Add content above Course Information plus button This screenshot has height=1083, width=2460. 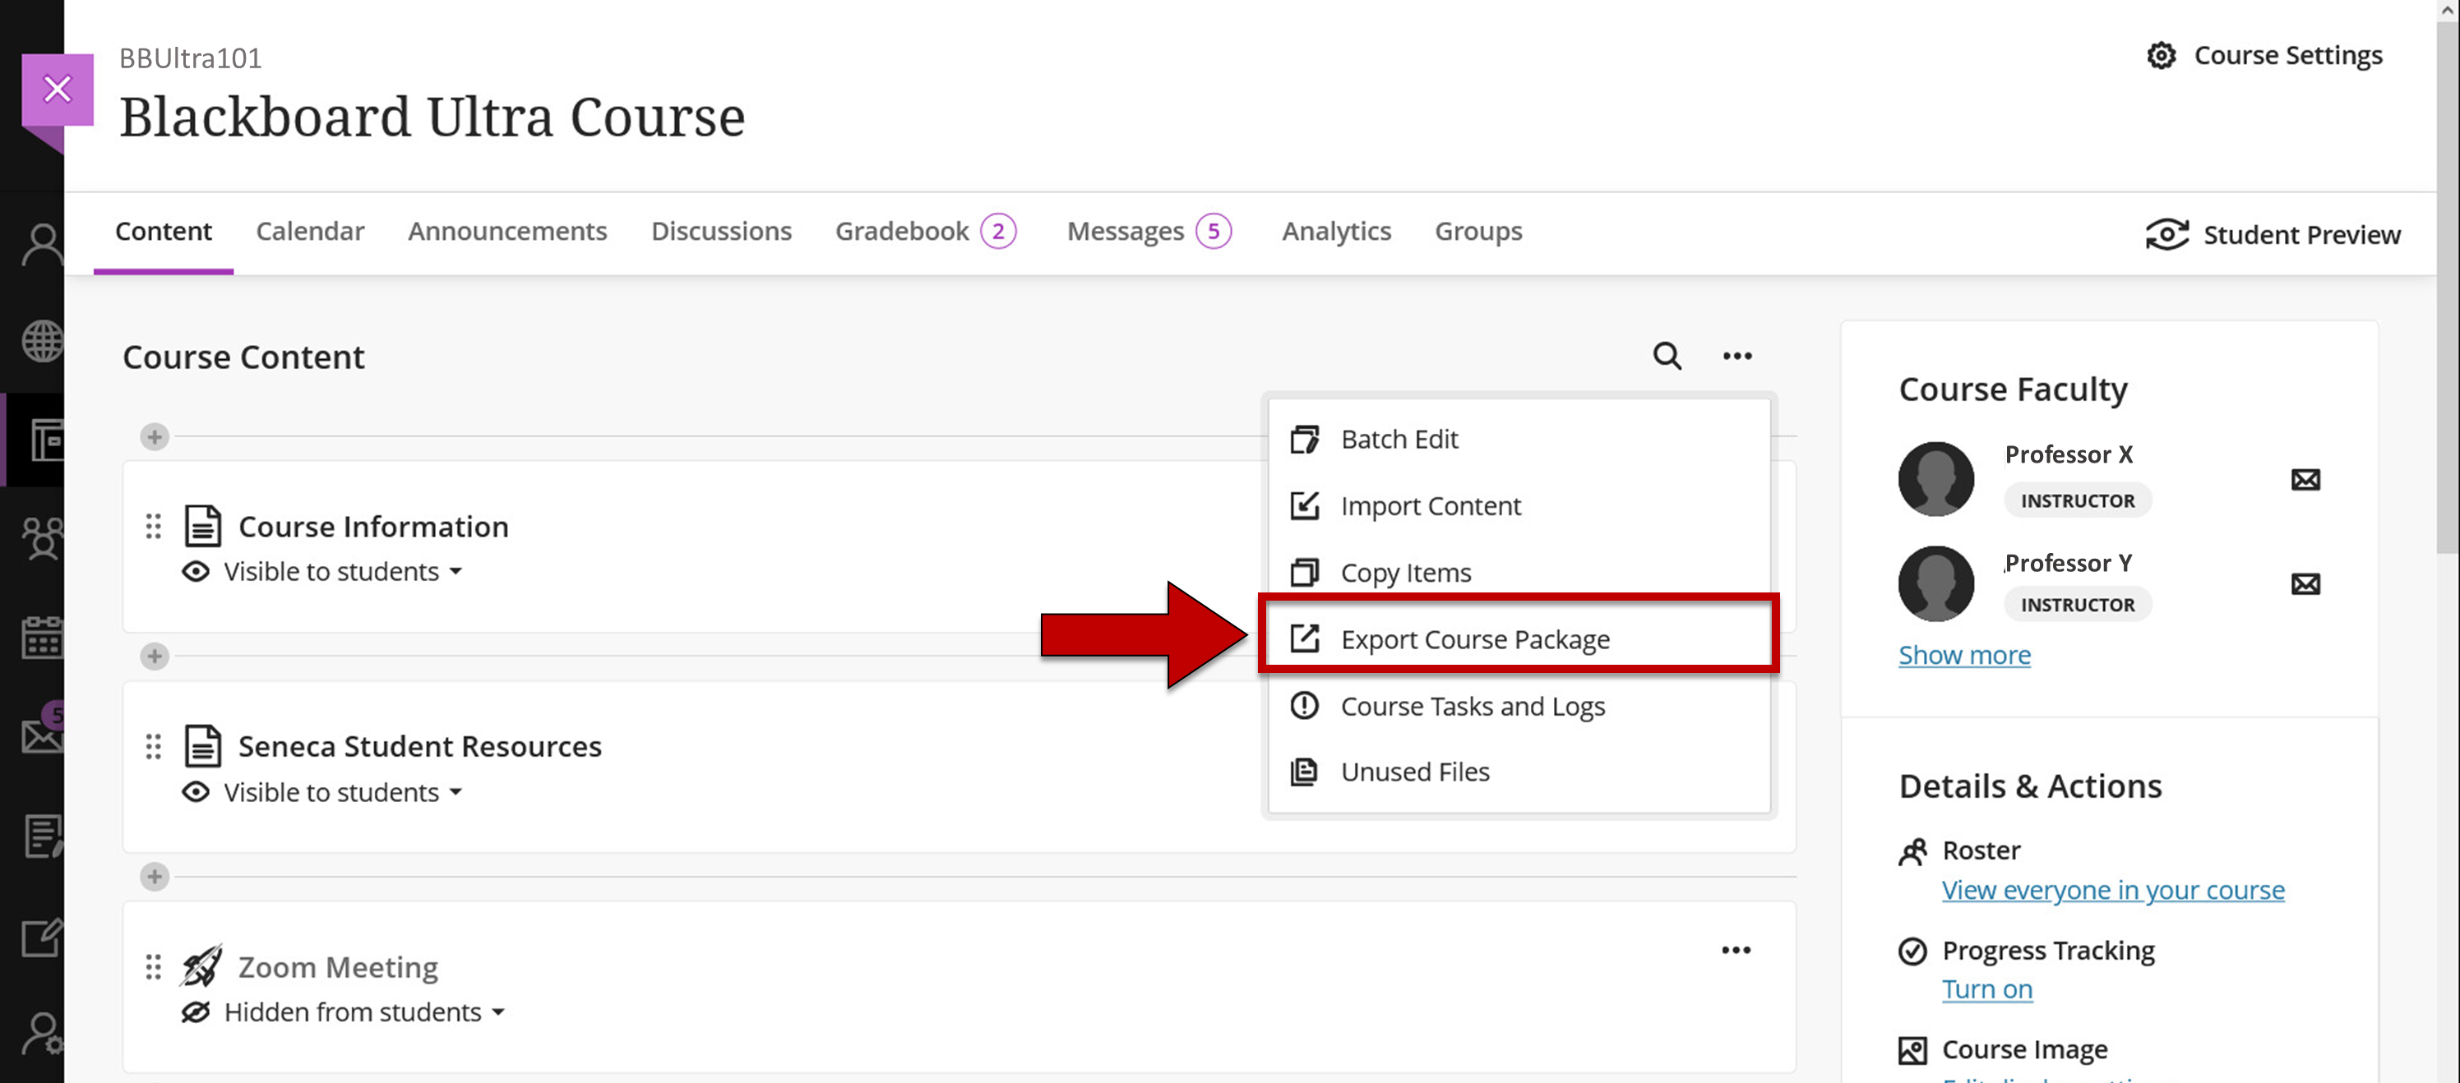coord(155,437)
